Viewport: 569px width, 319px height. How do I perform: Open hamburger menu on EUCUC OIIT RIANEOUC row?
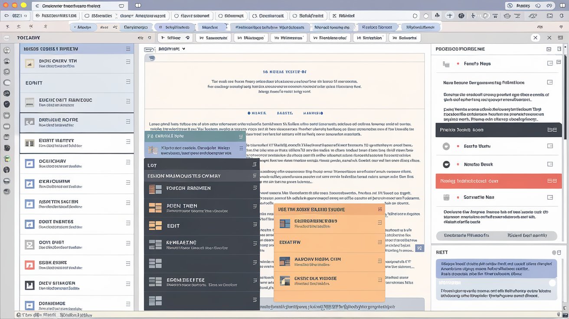click(128, 101)
